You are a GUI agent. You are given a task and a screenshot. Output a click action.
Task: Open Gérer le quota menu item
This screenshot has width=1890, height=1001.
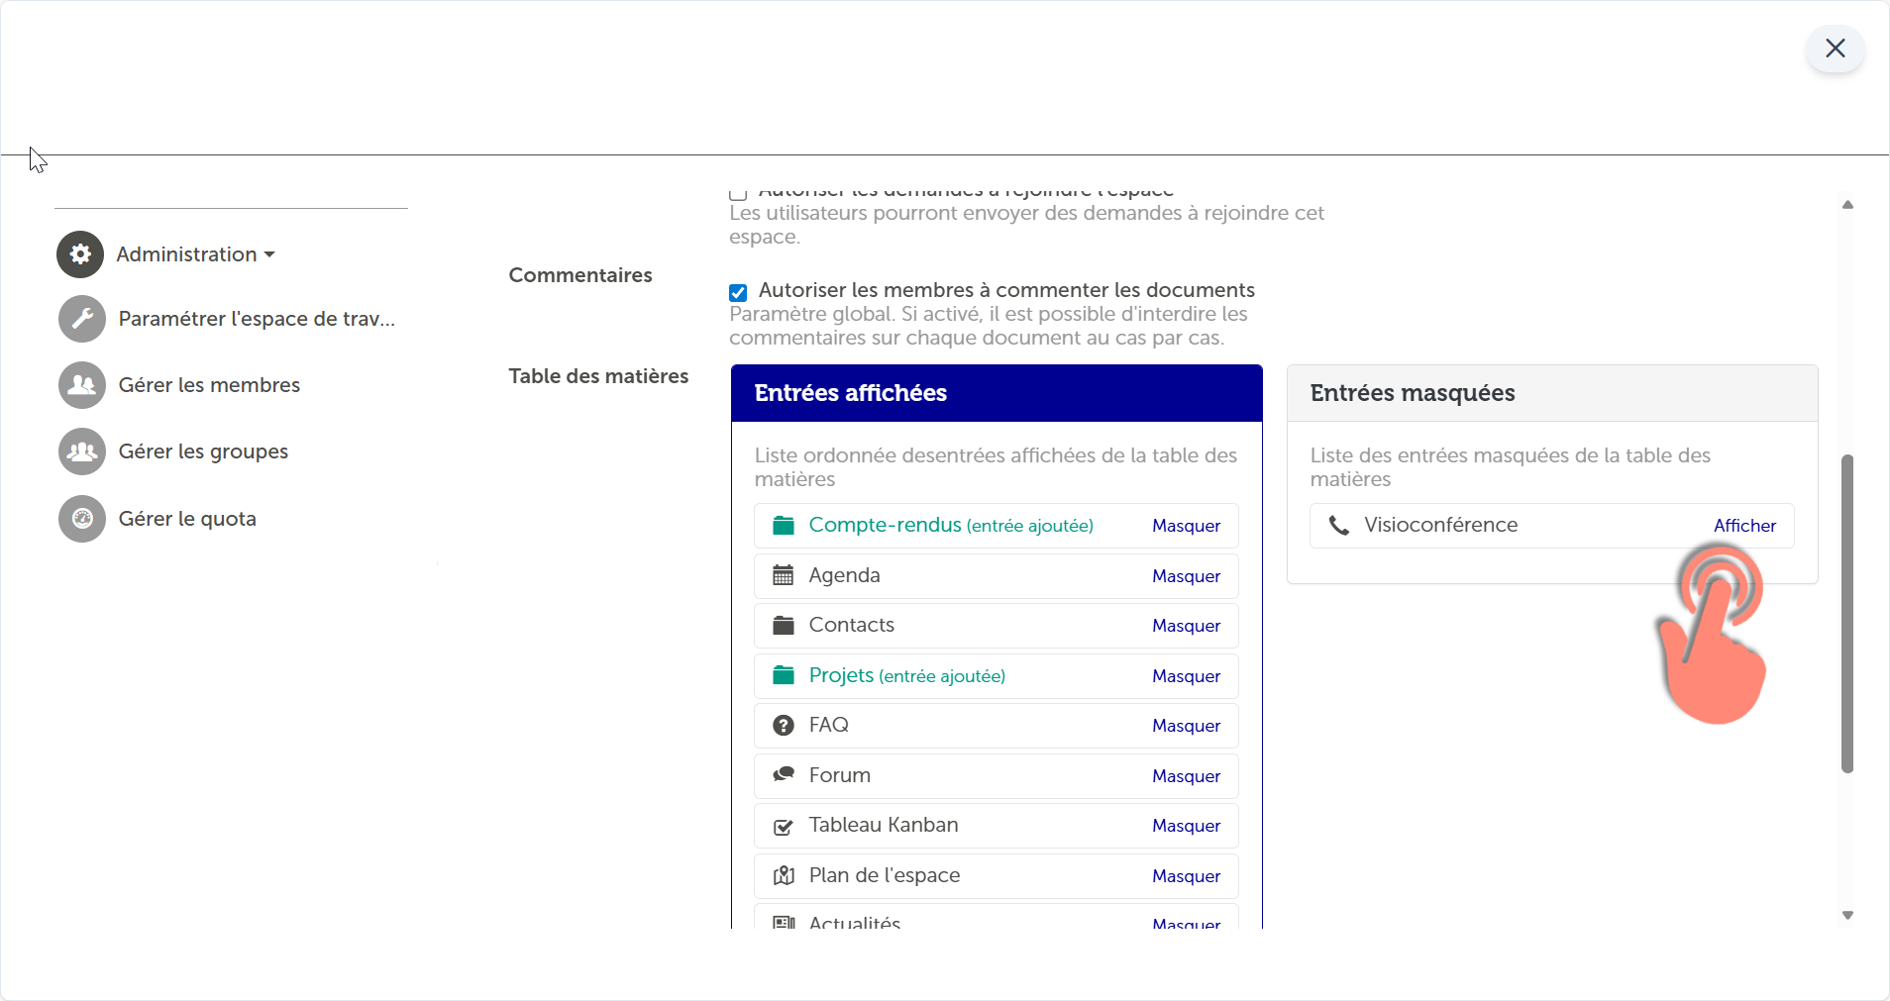[187, 519]
